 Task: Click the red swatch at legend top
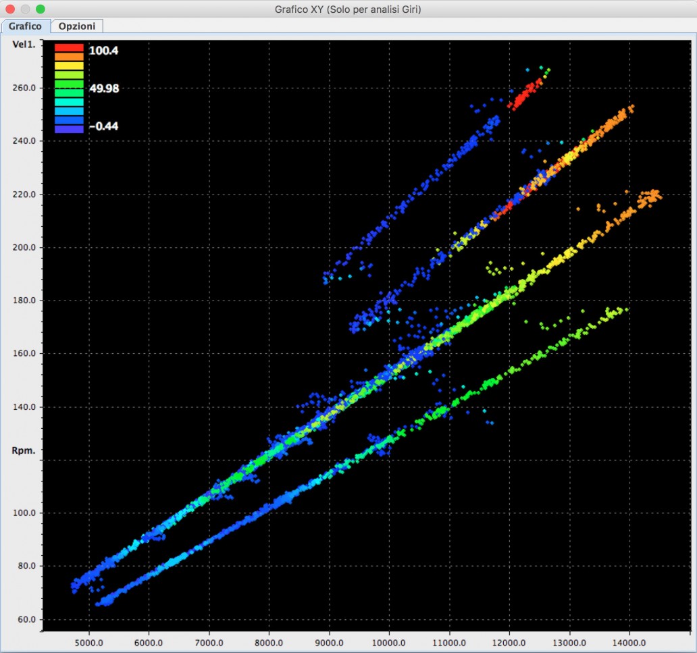(x=69, y=49)
